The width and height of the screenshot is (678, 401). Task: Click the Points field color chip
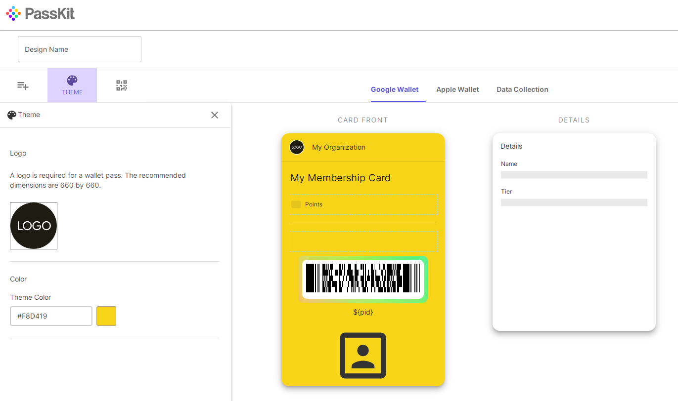coord(296,204)
